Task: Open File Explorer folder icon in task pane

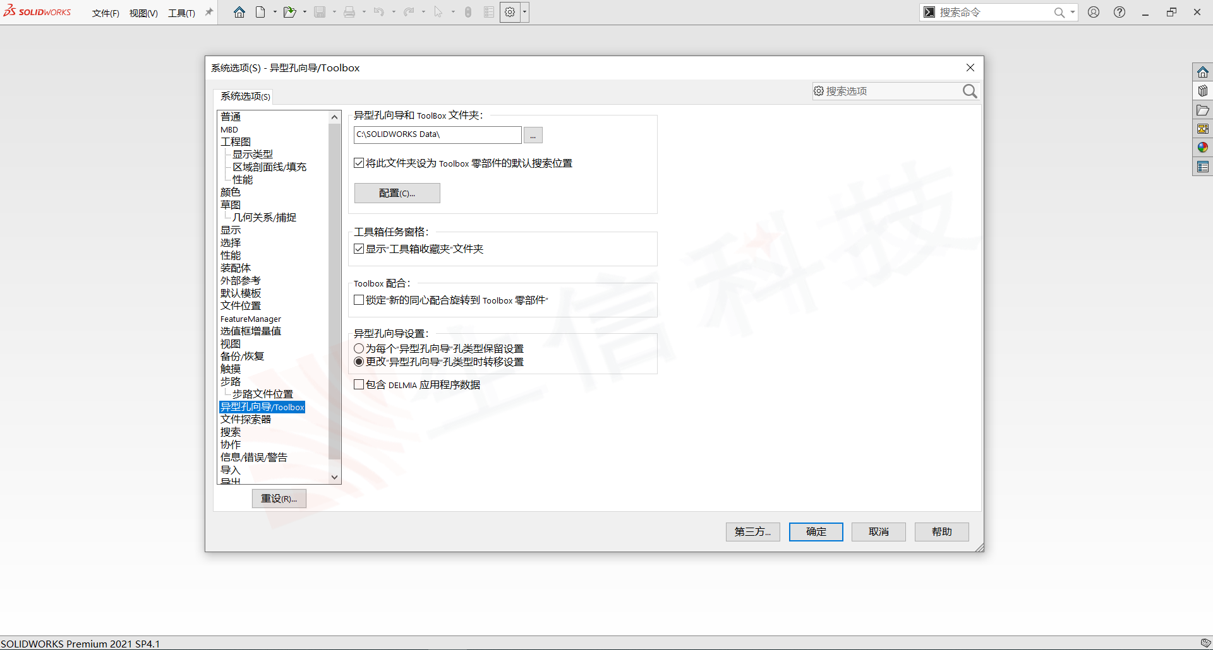Action: point(1203,110)
